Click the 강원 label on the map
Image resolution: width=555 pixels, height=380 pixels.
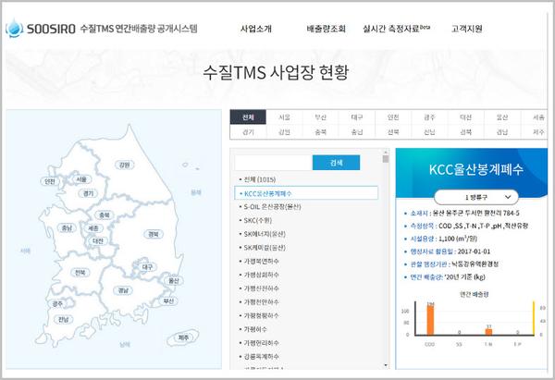click(124, 165)
